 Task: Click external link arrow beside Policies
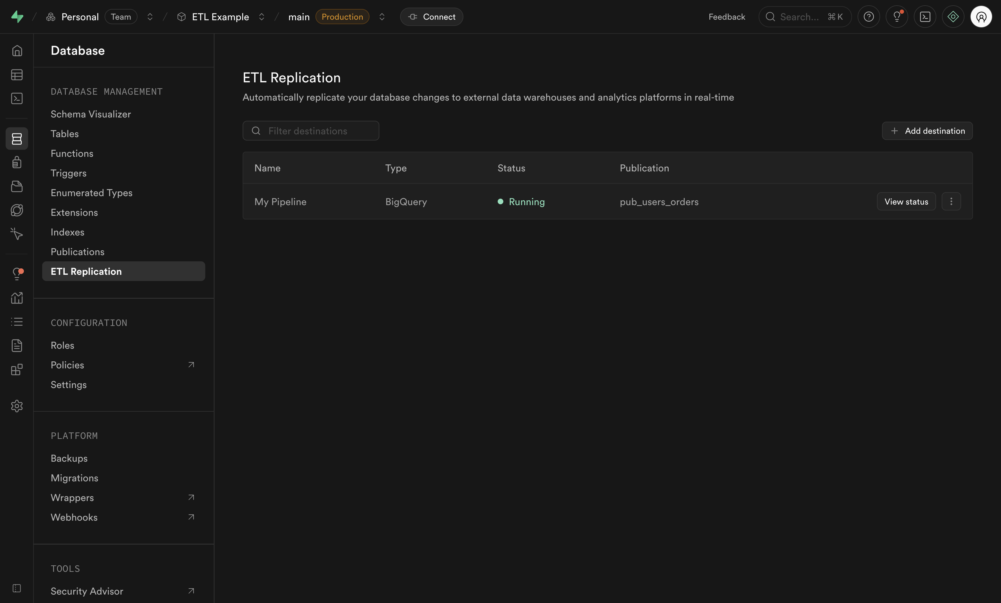pos(191,365)
